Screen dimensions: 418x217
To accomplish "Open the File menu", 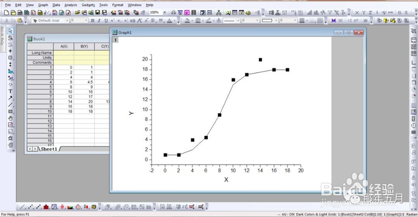I will point(8,5).
